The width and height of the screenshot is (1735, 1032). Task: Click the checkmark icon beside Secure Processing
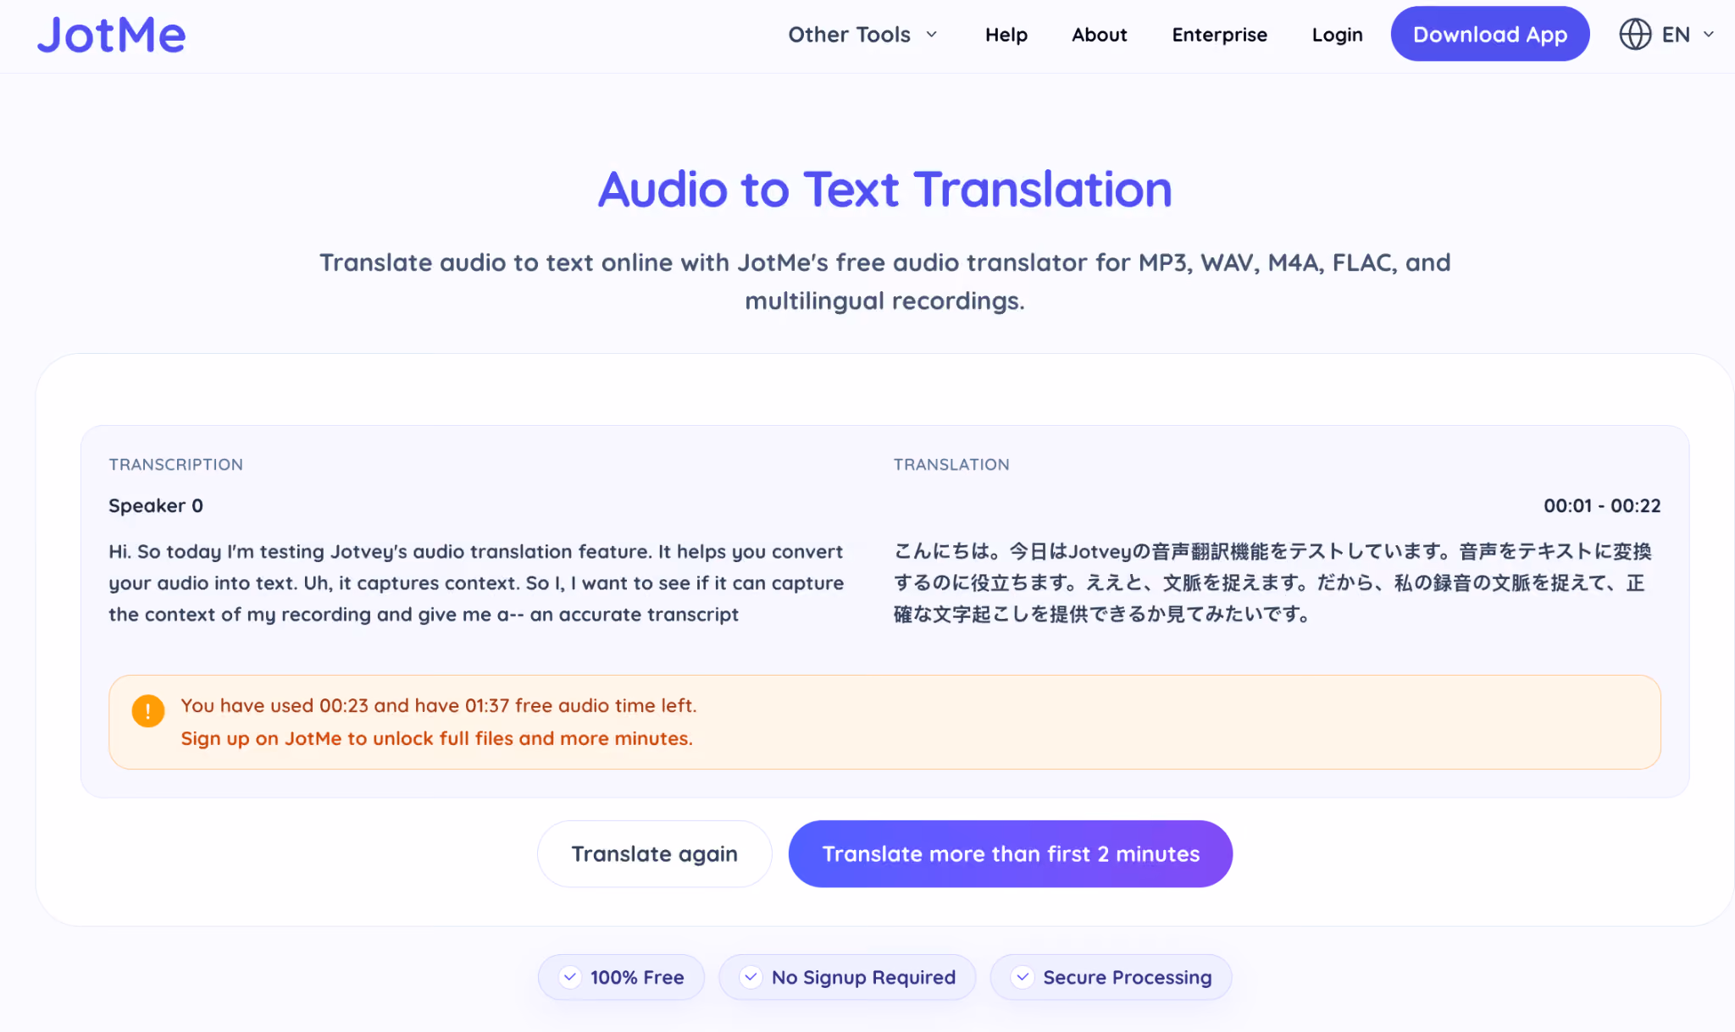1023,977
